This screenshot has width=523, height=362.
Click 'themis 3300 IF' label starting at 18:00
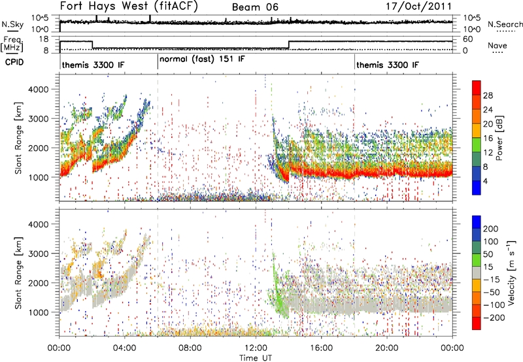pyautogui.click(x=388, y=65)
